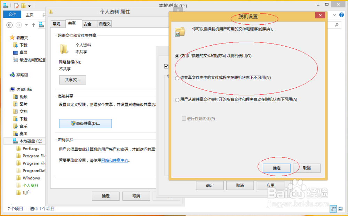
Task: Open Help via the blue question mark icon
Action: 341,15
